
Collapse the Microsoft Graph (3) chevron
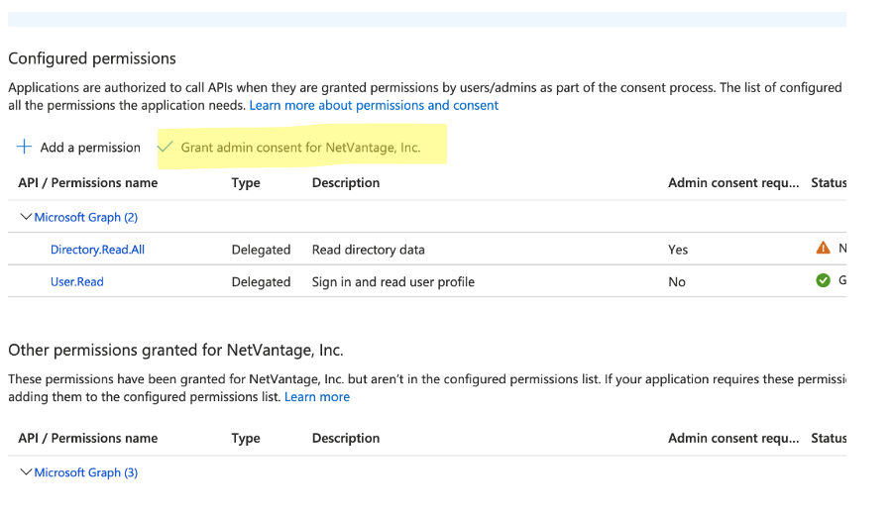point(26,472)
